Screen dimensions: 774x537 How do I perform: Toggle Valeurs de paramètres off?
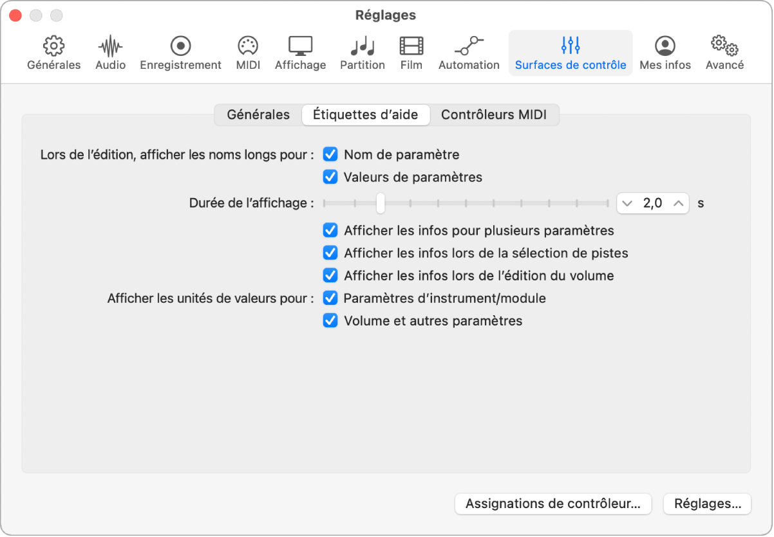click(x=330, y=177)
